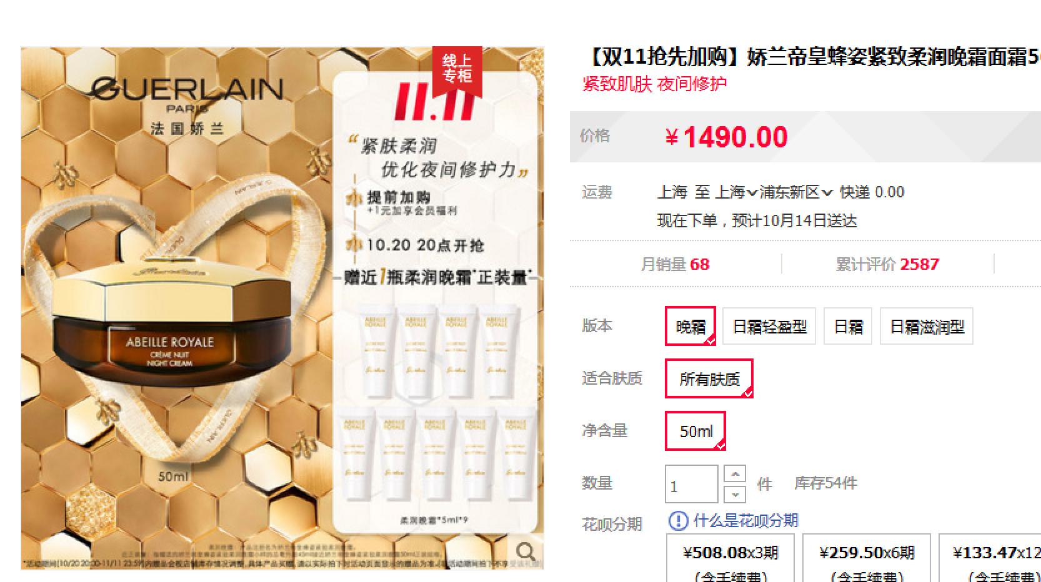Open the 累计评价 2587 reviews tab

tap(887, 264)
